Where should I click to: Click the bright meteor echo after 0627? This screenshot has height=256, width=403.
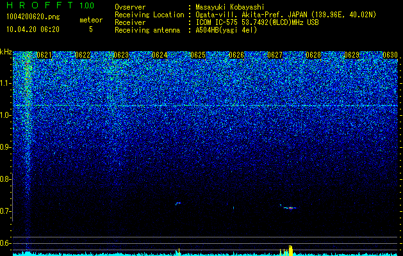pos(290,208)
